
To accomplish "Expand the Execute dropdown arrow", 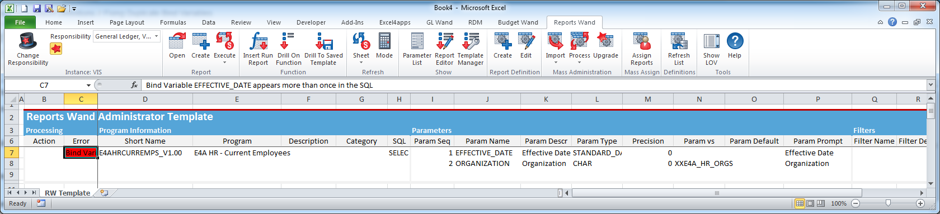I will coord(224,63).
